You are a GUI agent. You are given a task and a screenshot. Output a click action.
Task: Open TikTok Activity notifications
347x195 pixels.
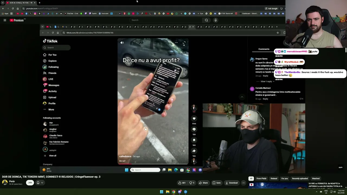(50, 91)
